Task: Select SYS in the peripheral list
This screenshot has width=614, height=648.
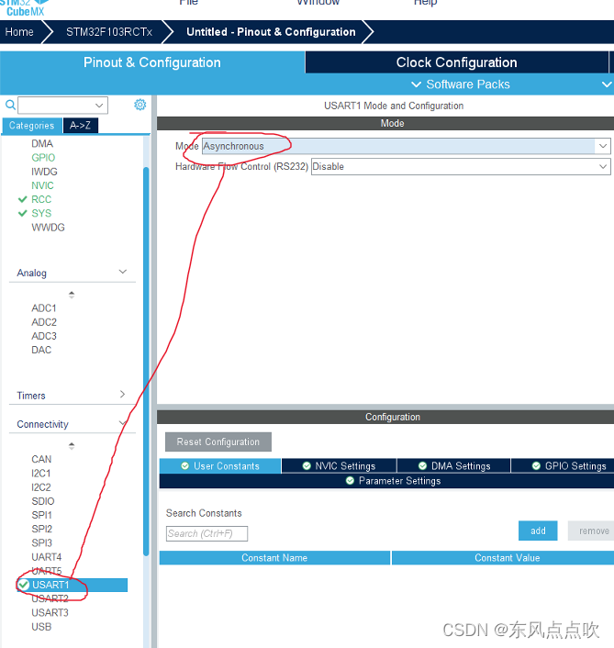Action: (41, 213)
